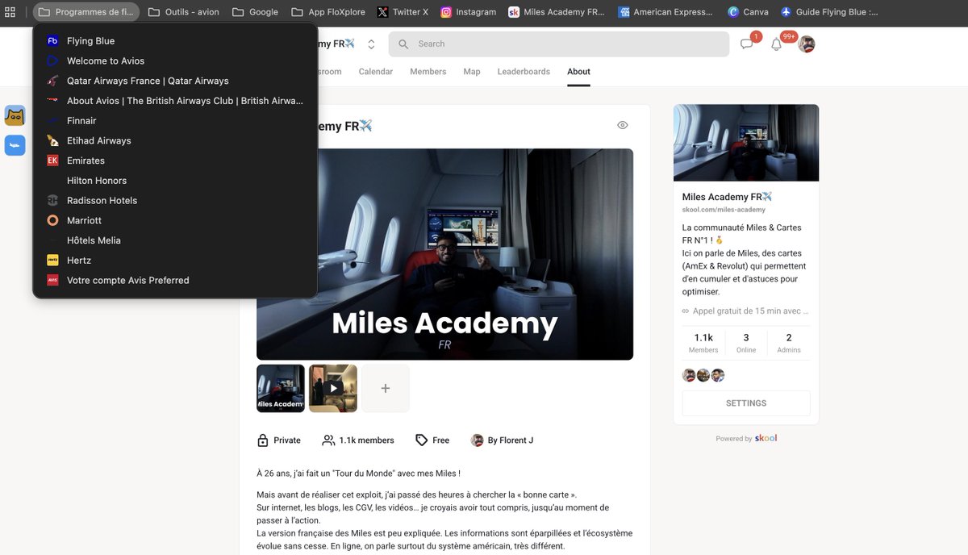Open By Florent J profile link
The width and height of the screenshot is (968, 555).
(x=502, y=440)
